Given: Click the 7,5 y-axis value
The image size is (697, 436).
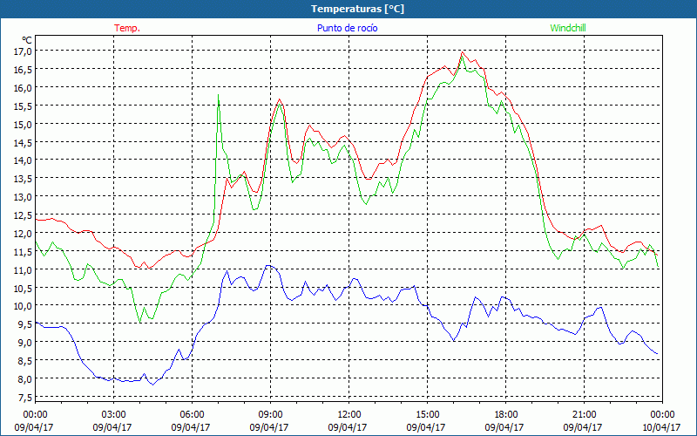Looking at the screenshot, I should [26, 397].
